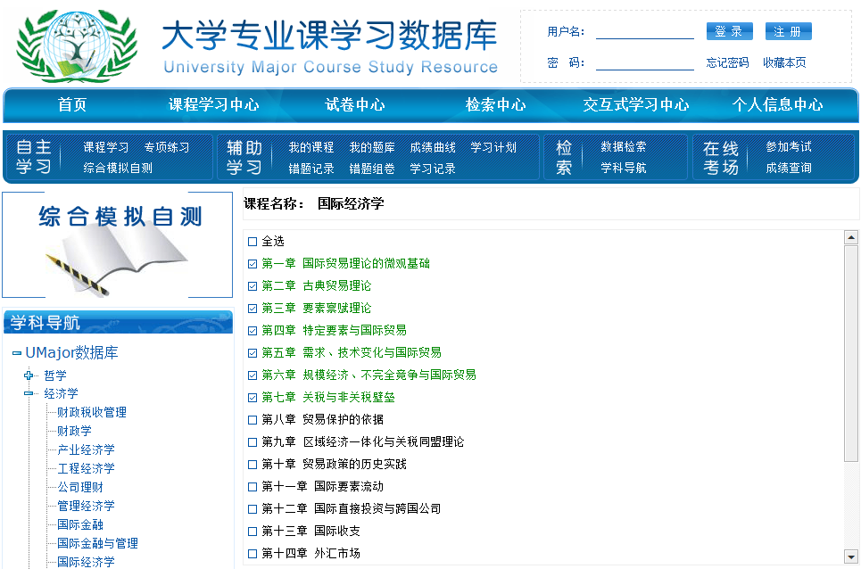861x569 pixels.
Task: Open 错题记录 under 辅助学习
Action: [310, 169]
